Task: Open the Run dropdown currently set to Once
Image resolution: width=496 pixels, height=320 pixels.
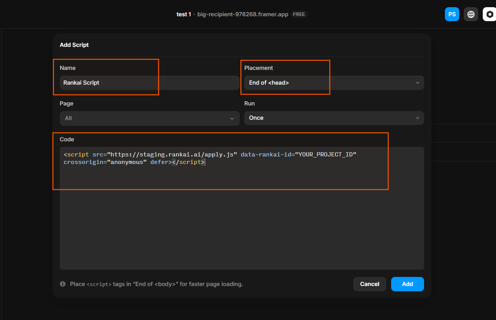Action: coord(333,118)
